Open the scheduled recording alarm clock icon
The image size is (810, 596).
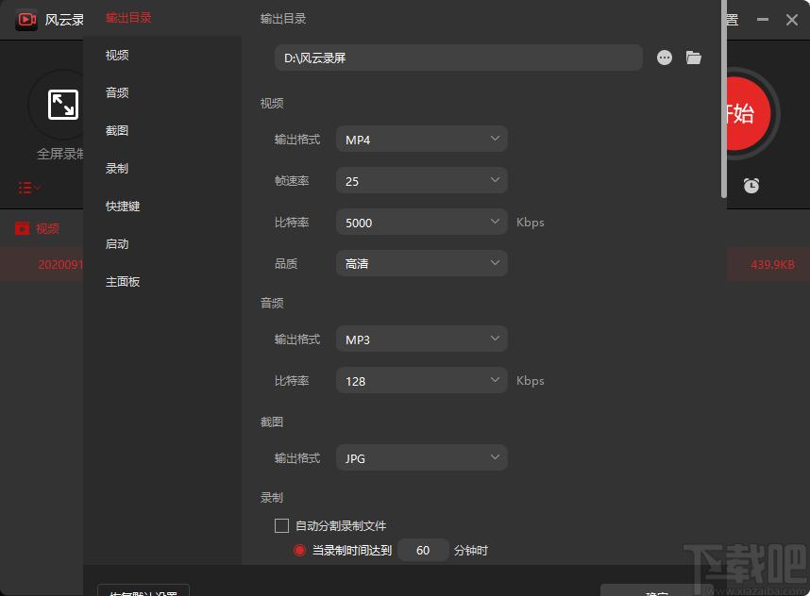[x=751, y=185]
